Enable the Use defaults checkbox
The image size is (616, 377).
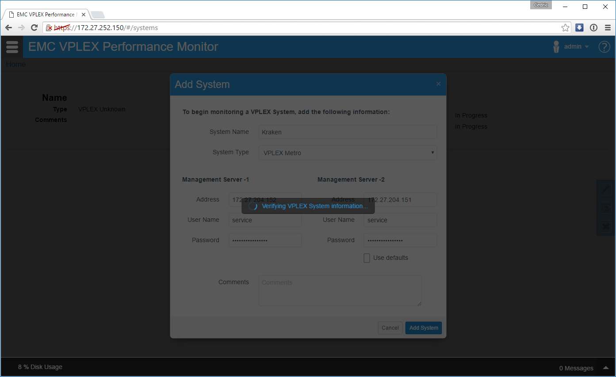367,258
